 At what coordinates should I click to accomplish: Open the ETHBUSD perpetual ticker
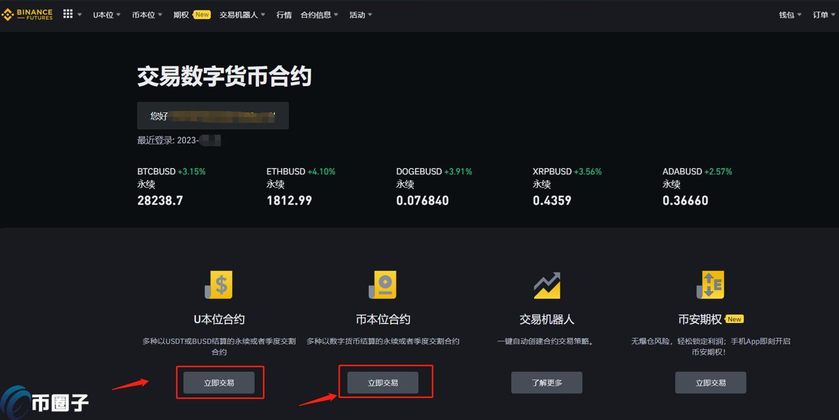coord(301,186)
